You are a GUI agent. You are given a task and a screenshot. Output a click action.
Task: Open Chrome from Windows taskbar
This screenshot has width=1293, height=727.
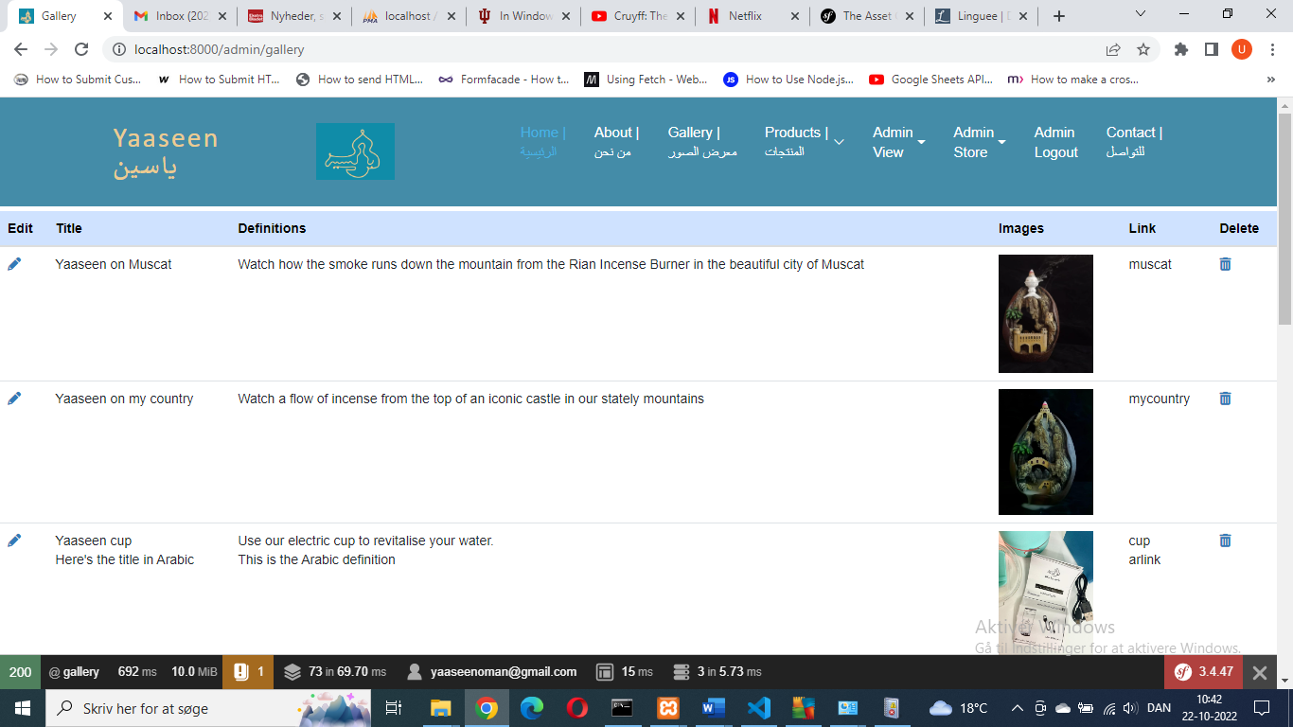(x=486, y=708)
